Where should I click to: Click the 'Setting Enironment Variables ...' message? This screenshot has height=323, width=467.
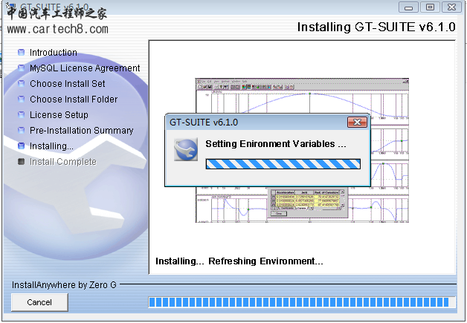[x=276, y=144]
